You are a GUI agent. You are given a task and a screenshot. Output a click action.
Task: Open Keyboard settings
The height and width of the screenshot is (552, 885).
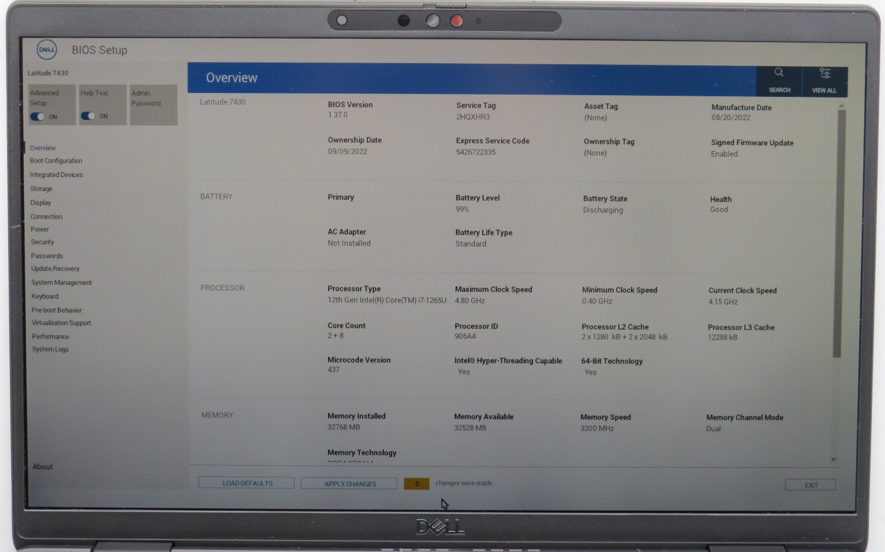tap(45, 296)
